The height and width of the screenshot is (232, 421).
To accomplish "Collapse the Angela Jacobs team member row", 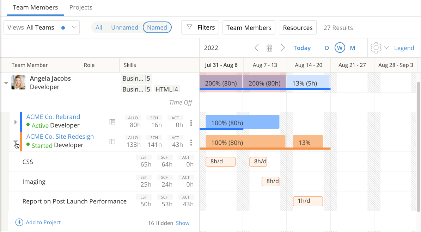I will tap(6, 83).
